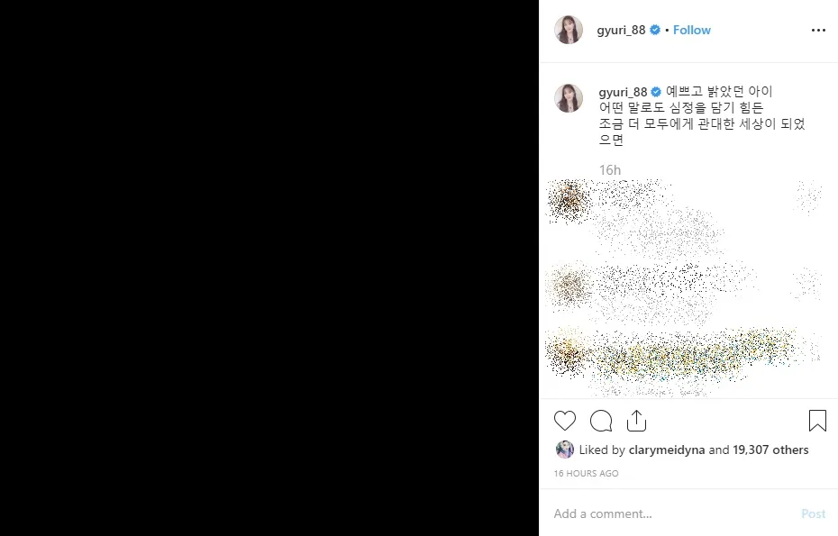Share the post using the share icon
The image size is (838, 536).
point(636,421)
